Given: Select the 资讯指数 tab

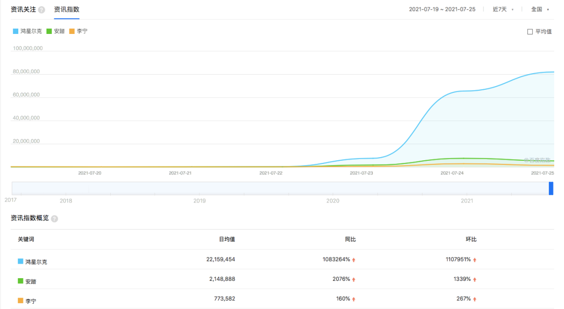Looking at the screenshot, I should [67, 9].
